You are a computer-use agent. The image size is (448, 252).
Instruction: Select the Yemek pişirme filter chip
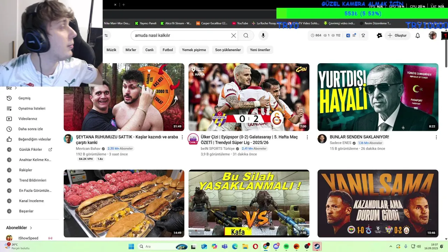coord(194,50)
